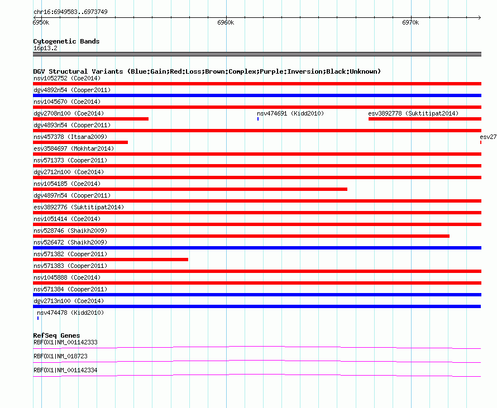Click the dgv2712n100 (Coe2014) label
Image resolution: width=497 pixels, height=408 pixels.
[x=69, y=172]
